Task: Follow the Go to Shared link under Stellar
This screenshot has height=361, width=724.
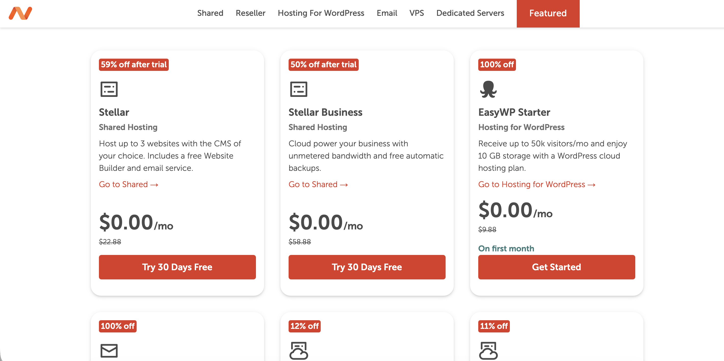Action: click(x=128, y=184)
